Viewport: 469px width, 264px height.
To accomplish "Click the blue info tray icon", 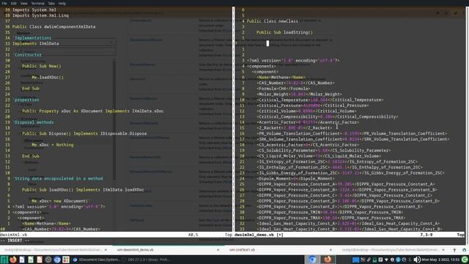I will click(398, 260).
